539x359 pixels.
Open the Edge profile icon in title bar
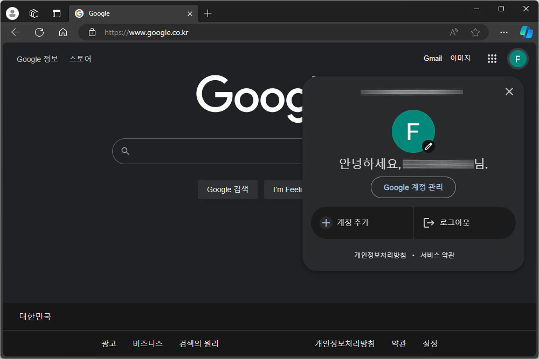[x=12, y=13]
